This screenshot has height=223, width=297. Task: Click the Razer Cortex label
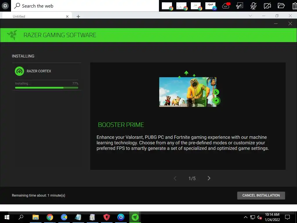[39, 71]
